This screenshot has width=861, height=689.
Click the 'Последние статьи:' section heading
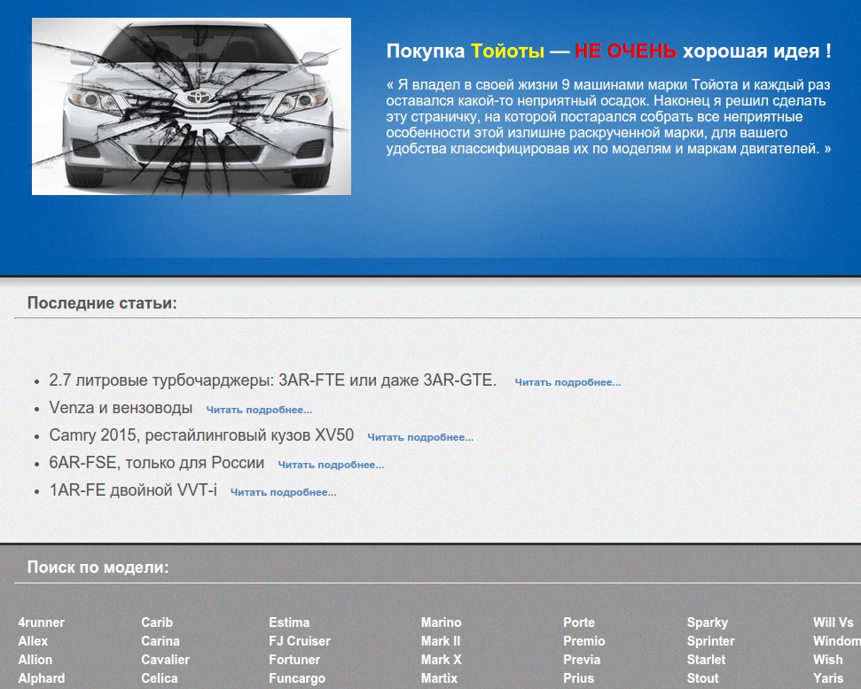[102, 303]
